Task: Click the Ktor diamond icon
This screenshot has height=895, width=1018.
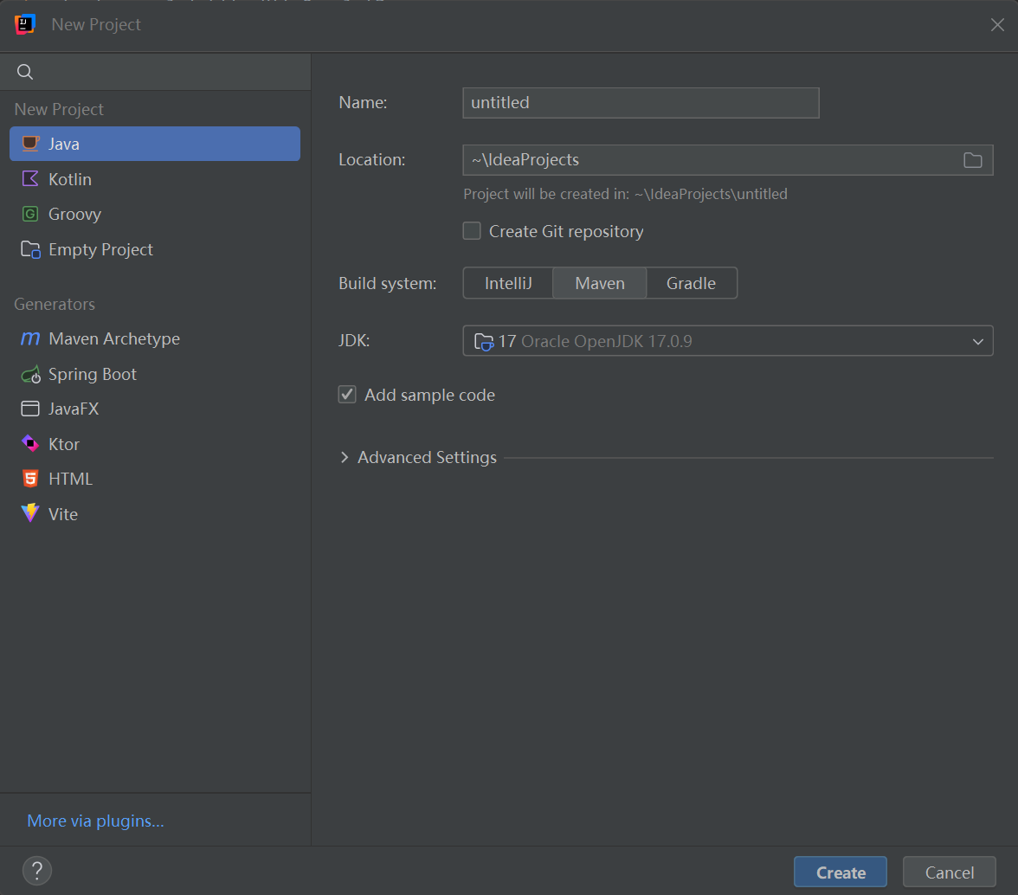Action: tap(30, 443)
